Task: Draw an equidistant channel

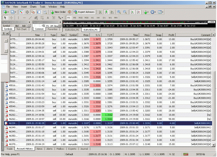Action: [x=36, y=18]
